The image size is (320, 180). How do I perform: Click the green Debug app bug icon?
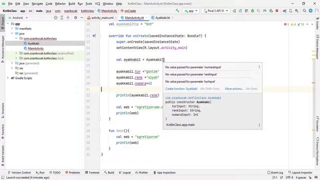[252, 10]
